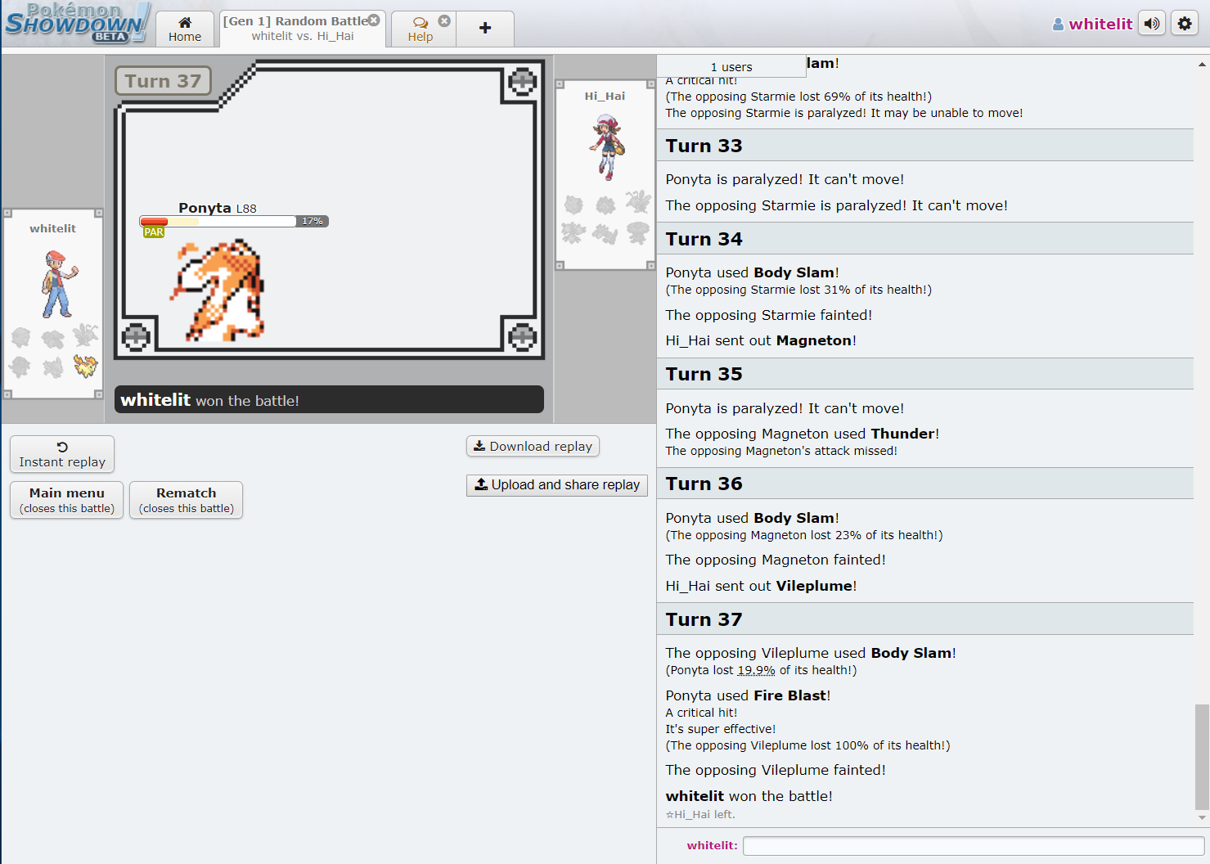Select the Gen 1 Random Battle tab
Screen dimensions: 1210x864
point(303,29)
